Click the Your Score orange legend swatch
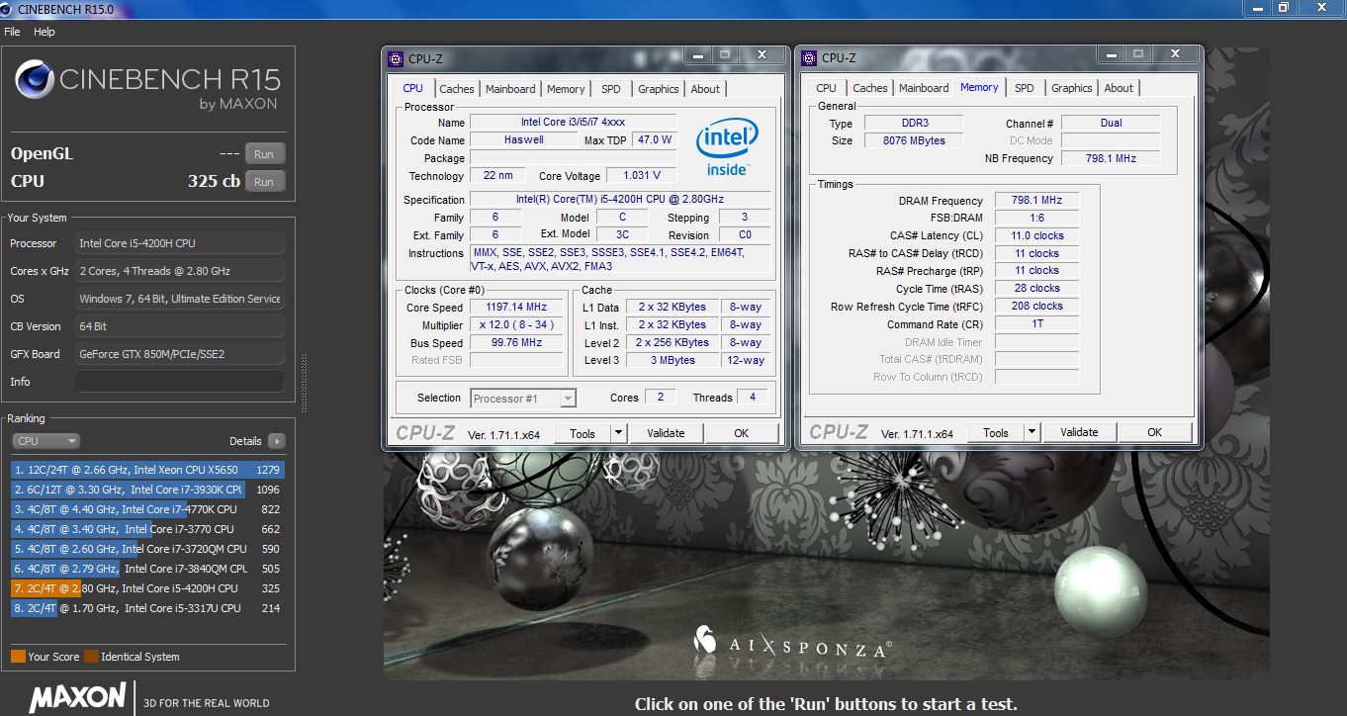The height and width of the screenshot is (716, 1347). pyautogui.click(x=18, y=657)
